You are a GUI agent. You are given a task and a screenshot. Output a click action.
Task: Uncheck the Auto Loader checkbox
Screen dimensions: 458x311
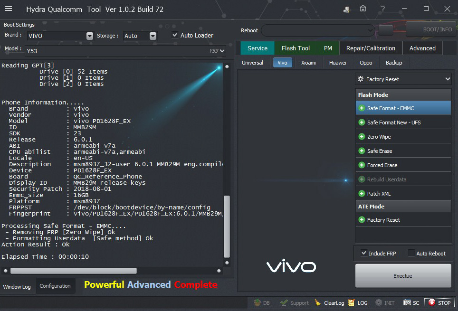pyautogui.click(x=175, y=35)
